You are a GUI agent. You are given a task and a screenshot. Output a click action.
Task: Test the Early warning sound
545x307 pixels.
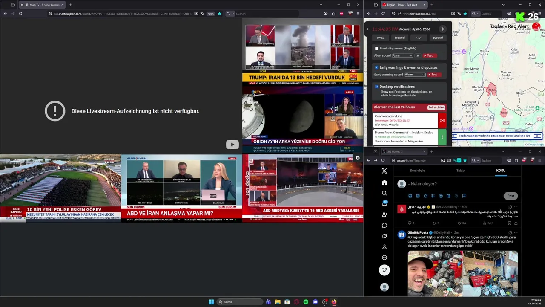click(x=434, y=75)
